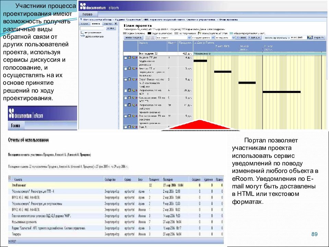329x247 pixels.
Task: Click the вперед navigation button
Action: [x=254, y=38]
